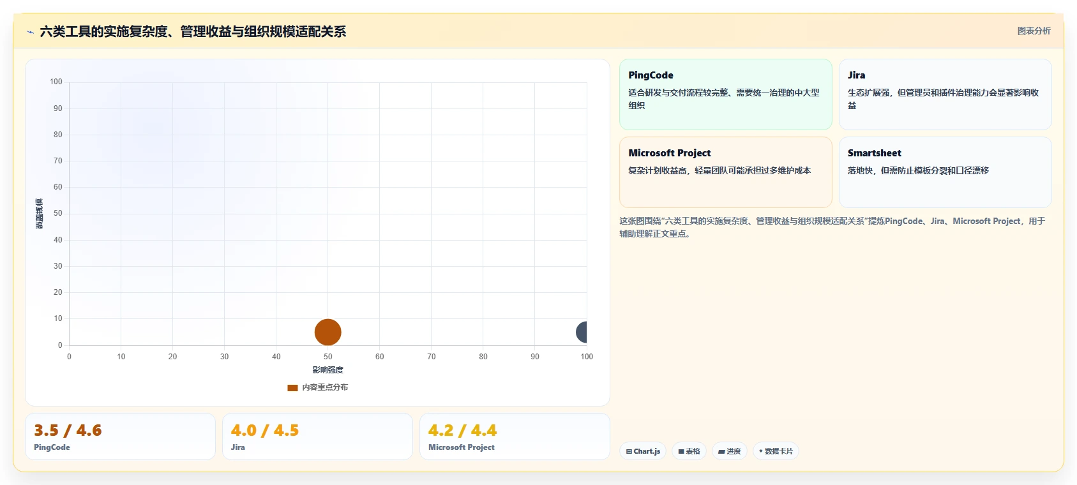
Task: Click the orange bubble at x=50
Action: [328, 332]
